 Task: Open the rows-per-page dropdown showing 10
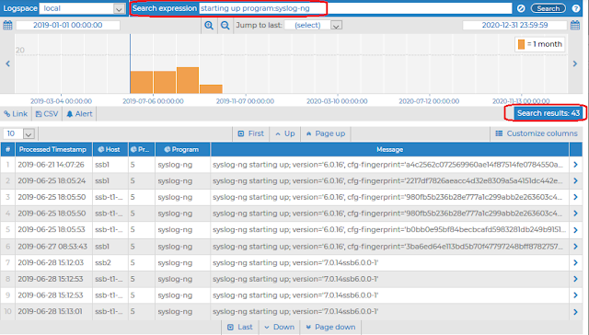[18, 133]
